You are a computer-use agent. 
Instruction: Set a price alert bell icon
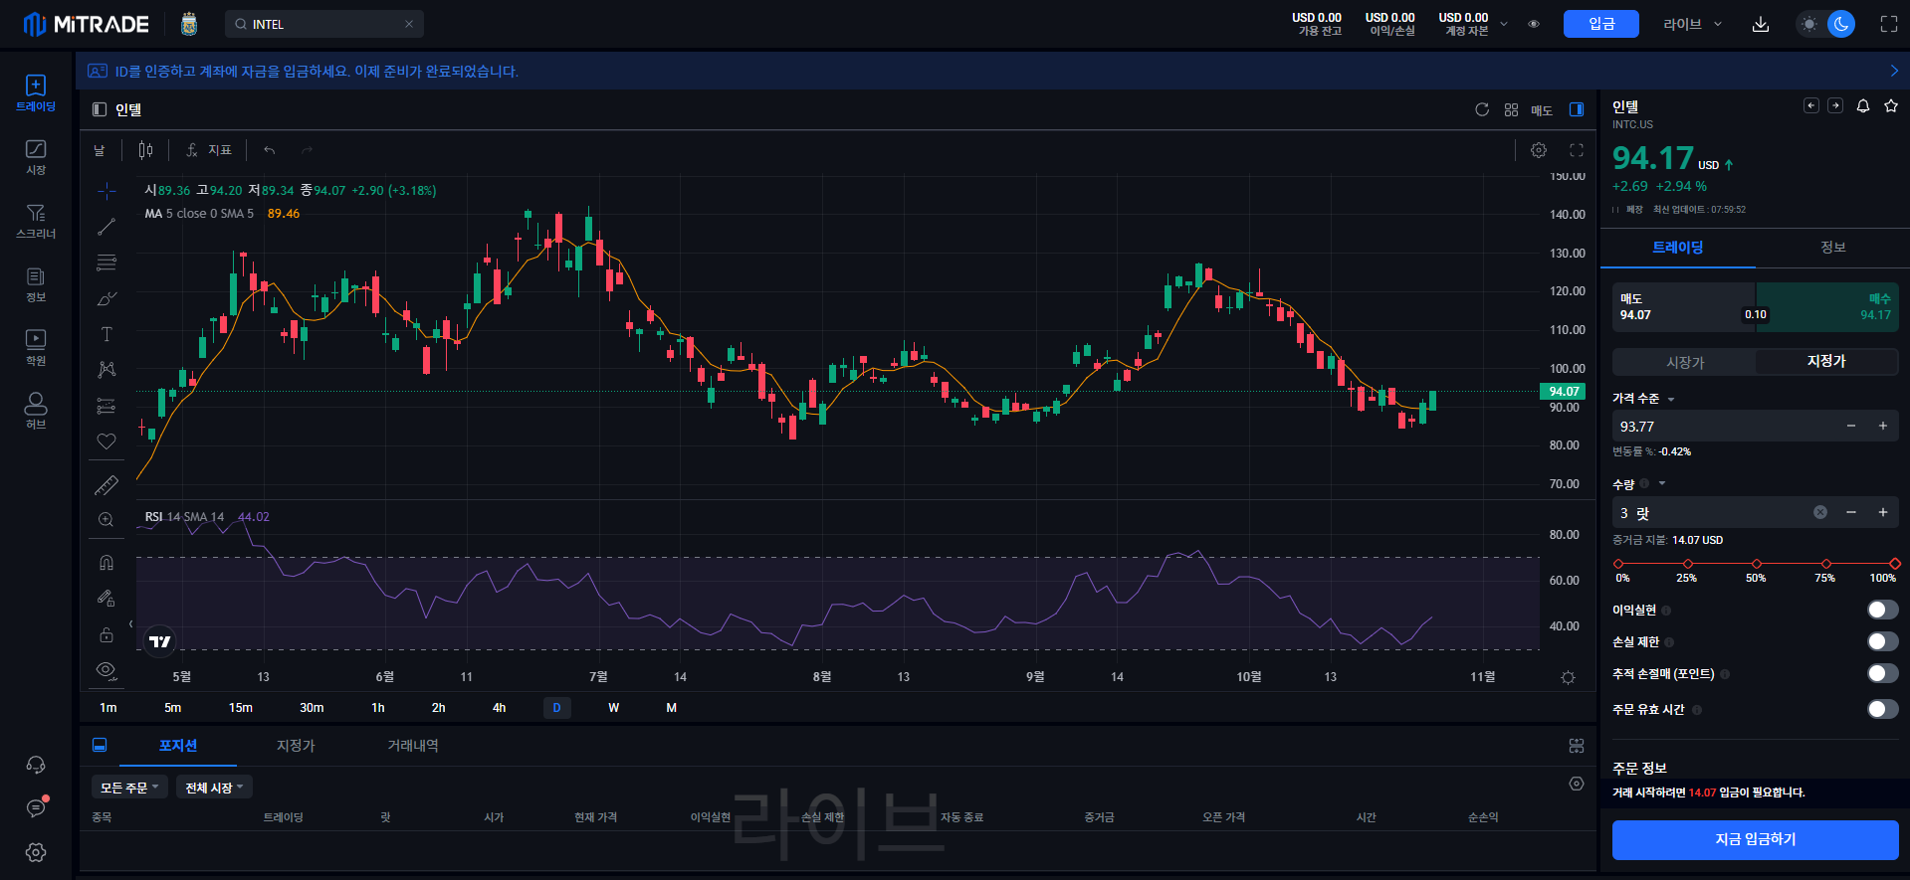[1863, 105]
